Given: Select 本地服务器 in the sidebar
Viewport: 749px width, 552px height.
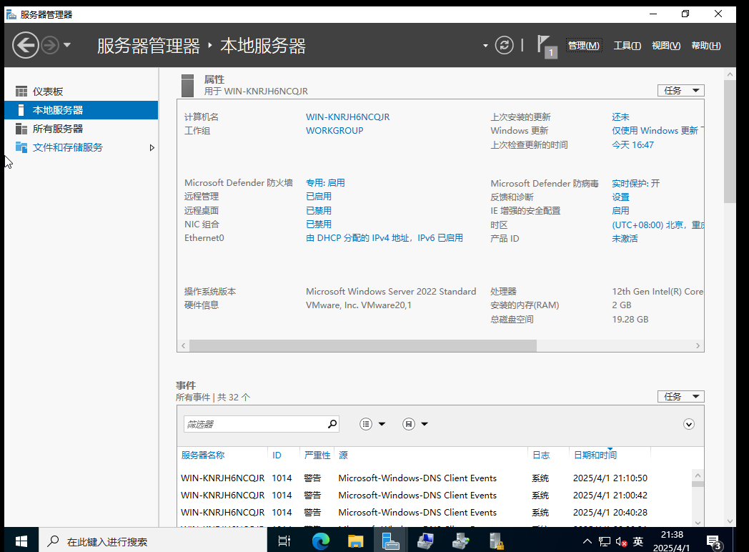Looking at the screenshot, I should tap(81, 110).
